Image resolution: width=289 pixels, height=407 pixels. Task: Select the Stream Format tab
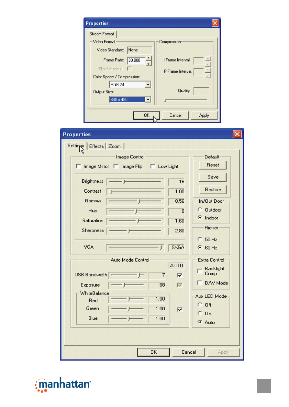coord(102,34)
